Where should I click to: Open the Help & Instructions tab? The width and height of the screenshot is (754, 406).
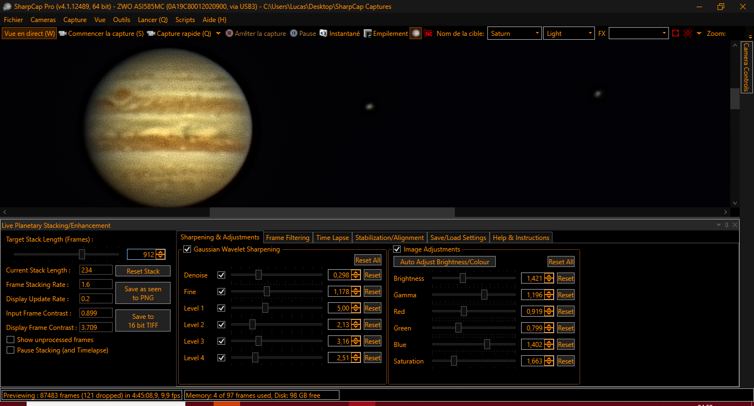coord(521,238)
